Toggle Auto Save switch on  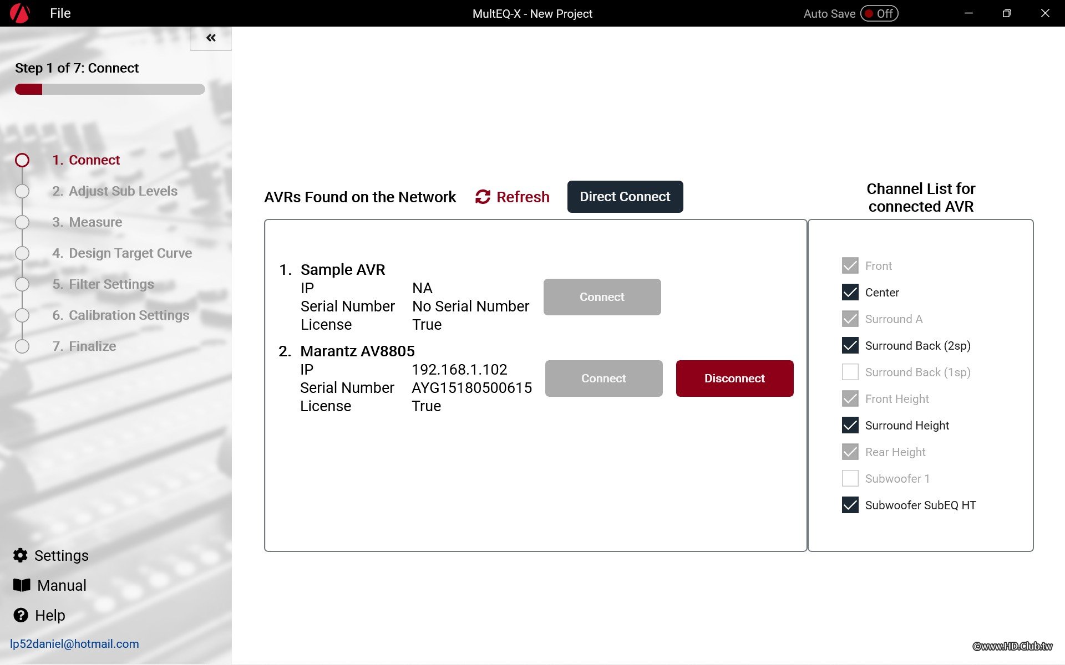(879, 13)
